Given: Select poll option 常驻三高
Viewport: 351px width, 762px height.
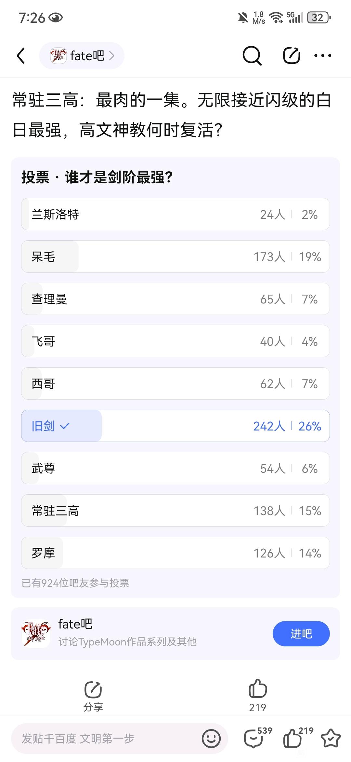Looking at the screenshot, I should pos(175,511).
